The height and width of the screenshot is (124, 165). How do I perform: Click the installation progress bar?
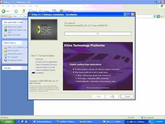click(98, 34)
